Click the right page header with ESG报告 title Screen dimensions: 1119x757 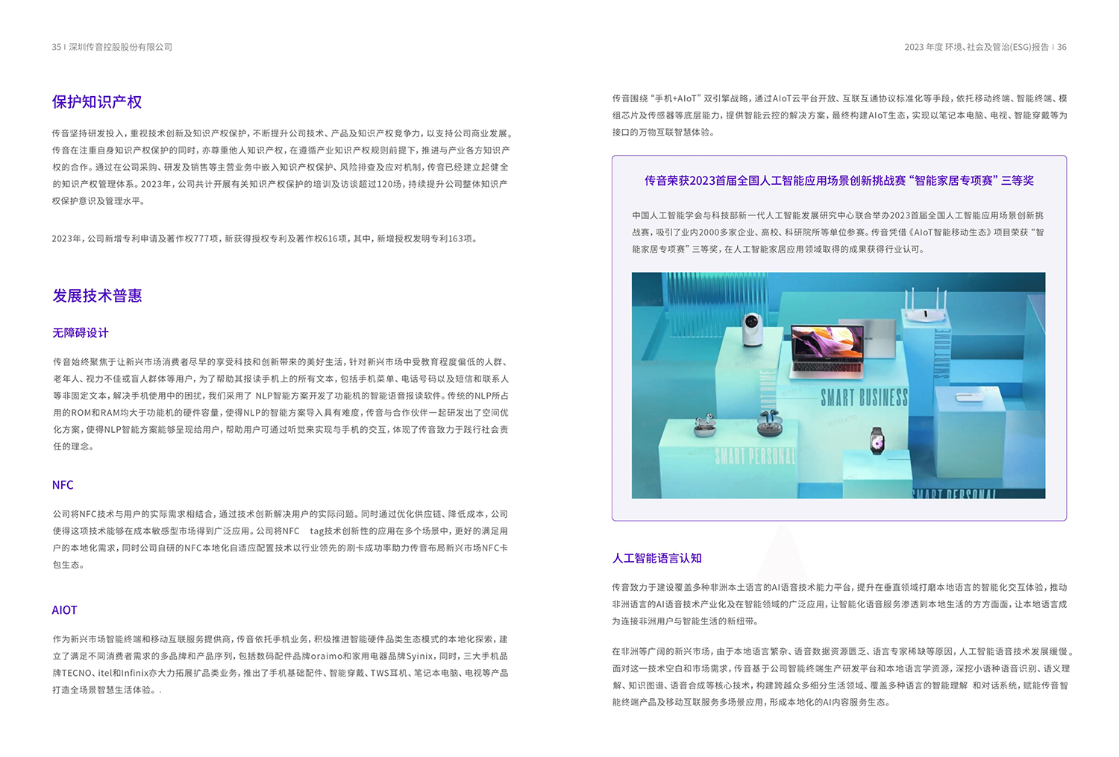pyautogui.click(x=985, y=47)
